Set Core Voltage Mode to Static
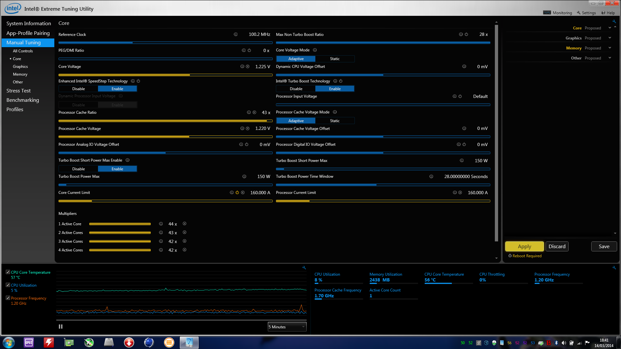 pyautogui.click(x=335, y=59)
